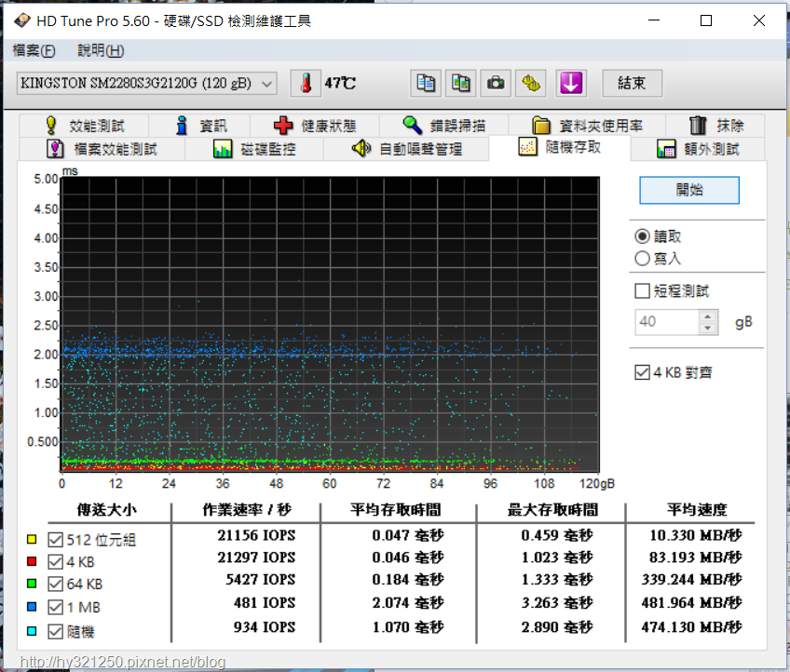The width and height of the screenshot is (790, 672).
Task: Switch to the 錯誤掃描 tab
Action: coord(443,126)
